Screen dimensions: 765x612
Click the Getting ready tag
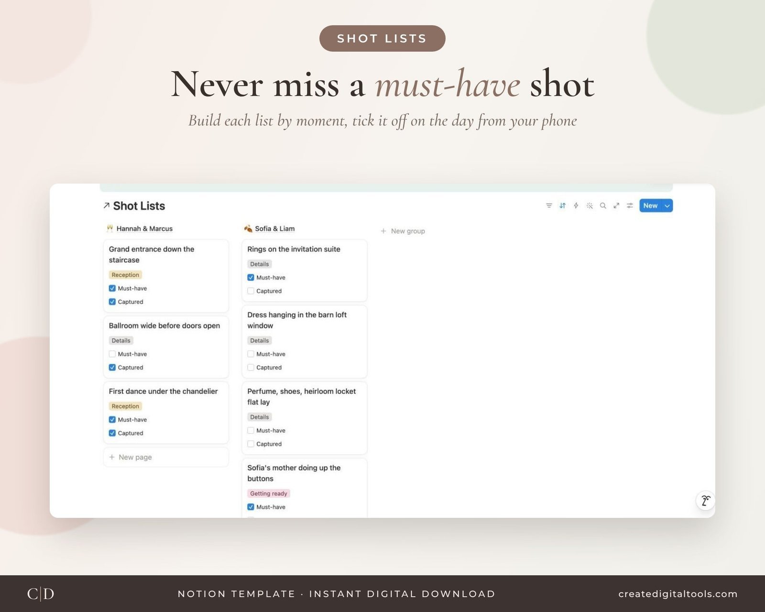coord(269,493)
